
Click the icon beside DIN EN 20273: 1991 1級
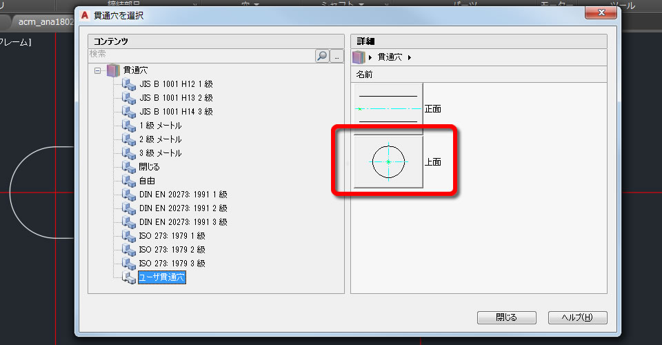pyautogui.click(x=129, y=195)
